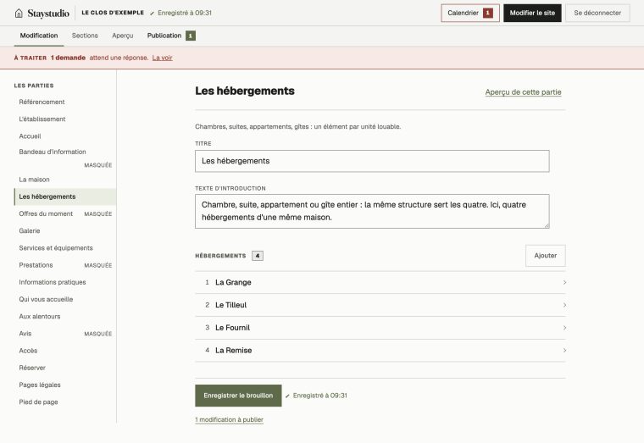644x443 pixels.
Task: Click the Publication count badge
Action: (190, 36)
